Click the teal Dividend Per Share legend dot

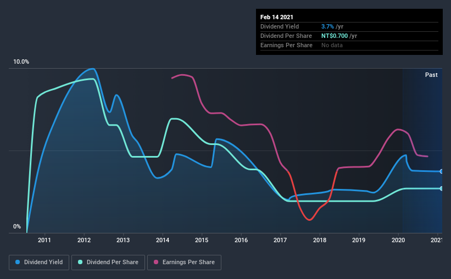coord(80,262)
